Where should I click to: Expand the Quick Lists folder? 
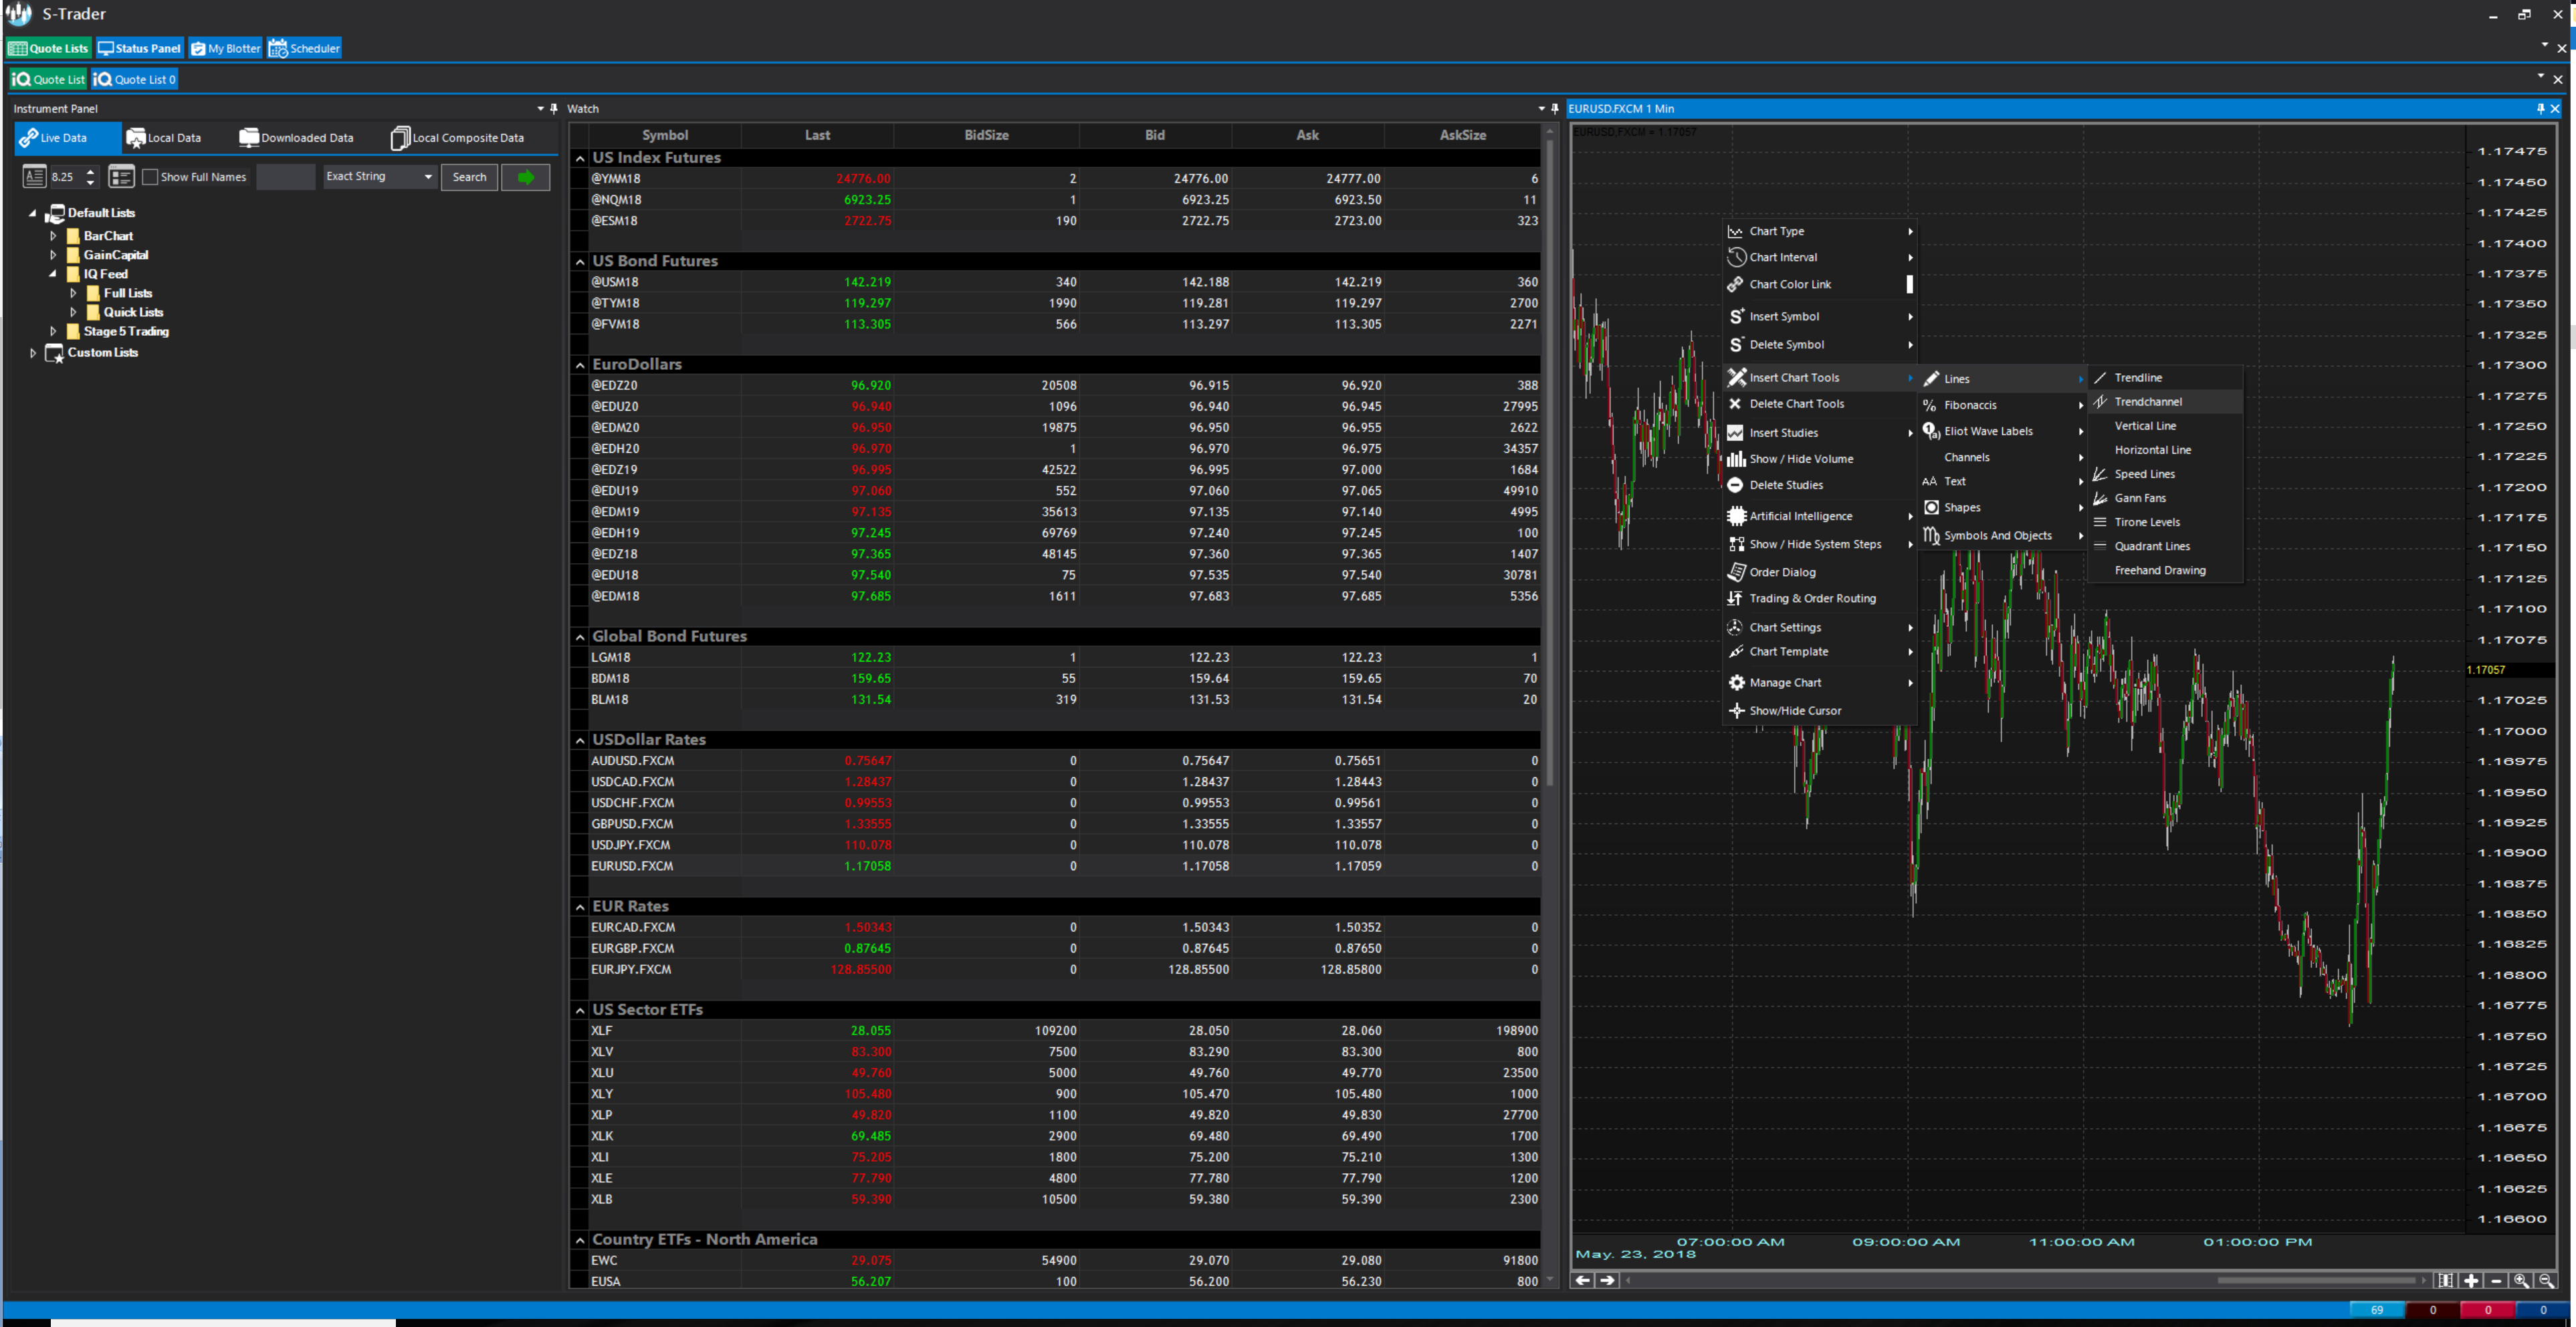coord(73,312)
